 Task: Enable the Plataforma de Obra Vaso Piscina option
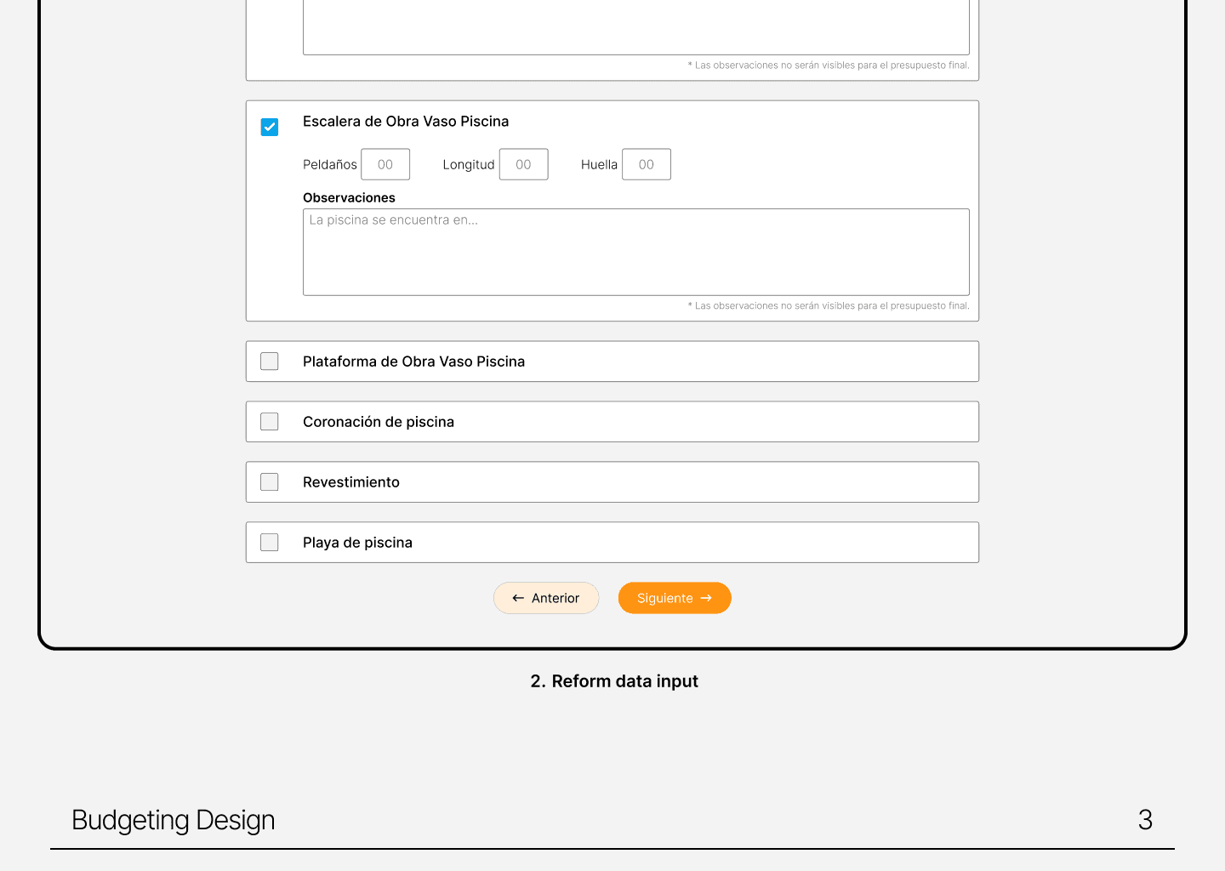coord(269,361)
